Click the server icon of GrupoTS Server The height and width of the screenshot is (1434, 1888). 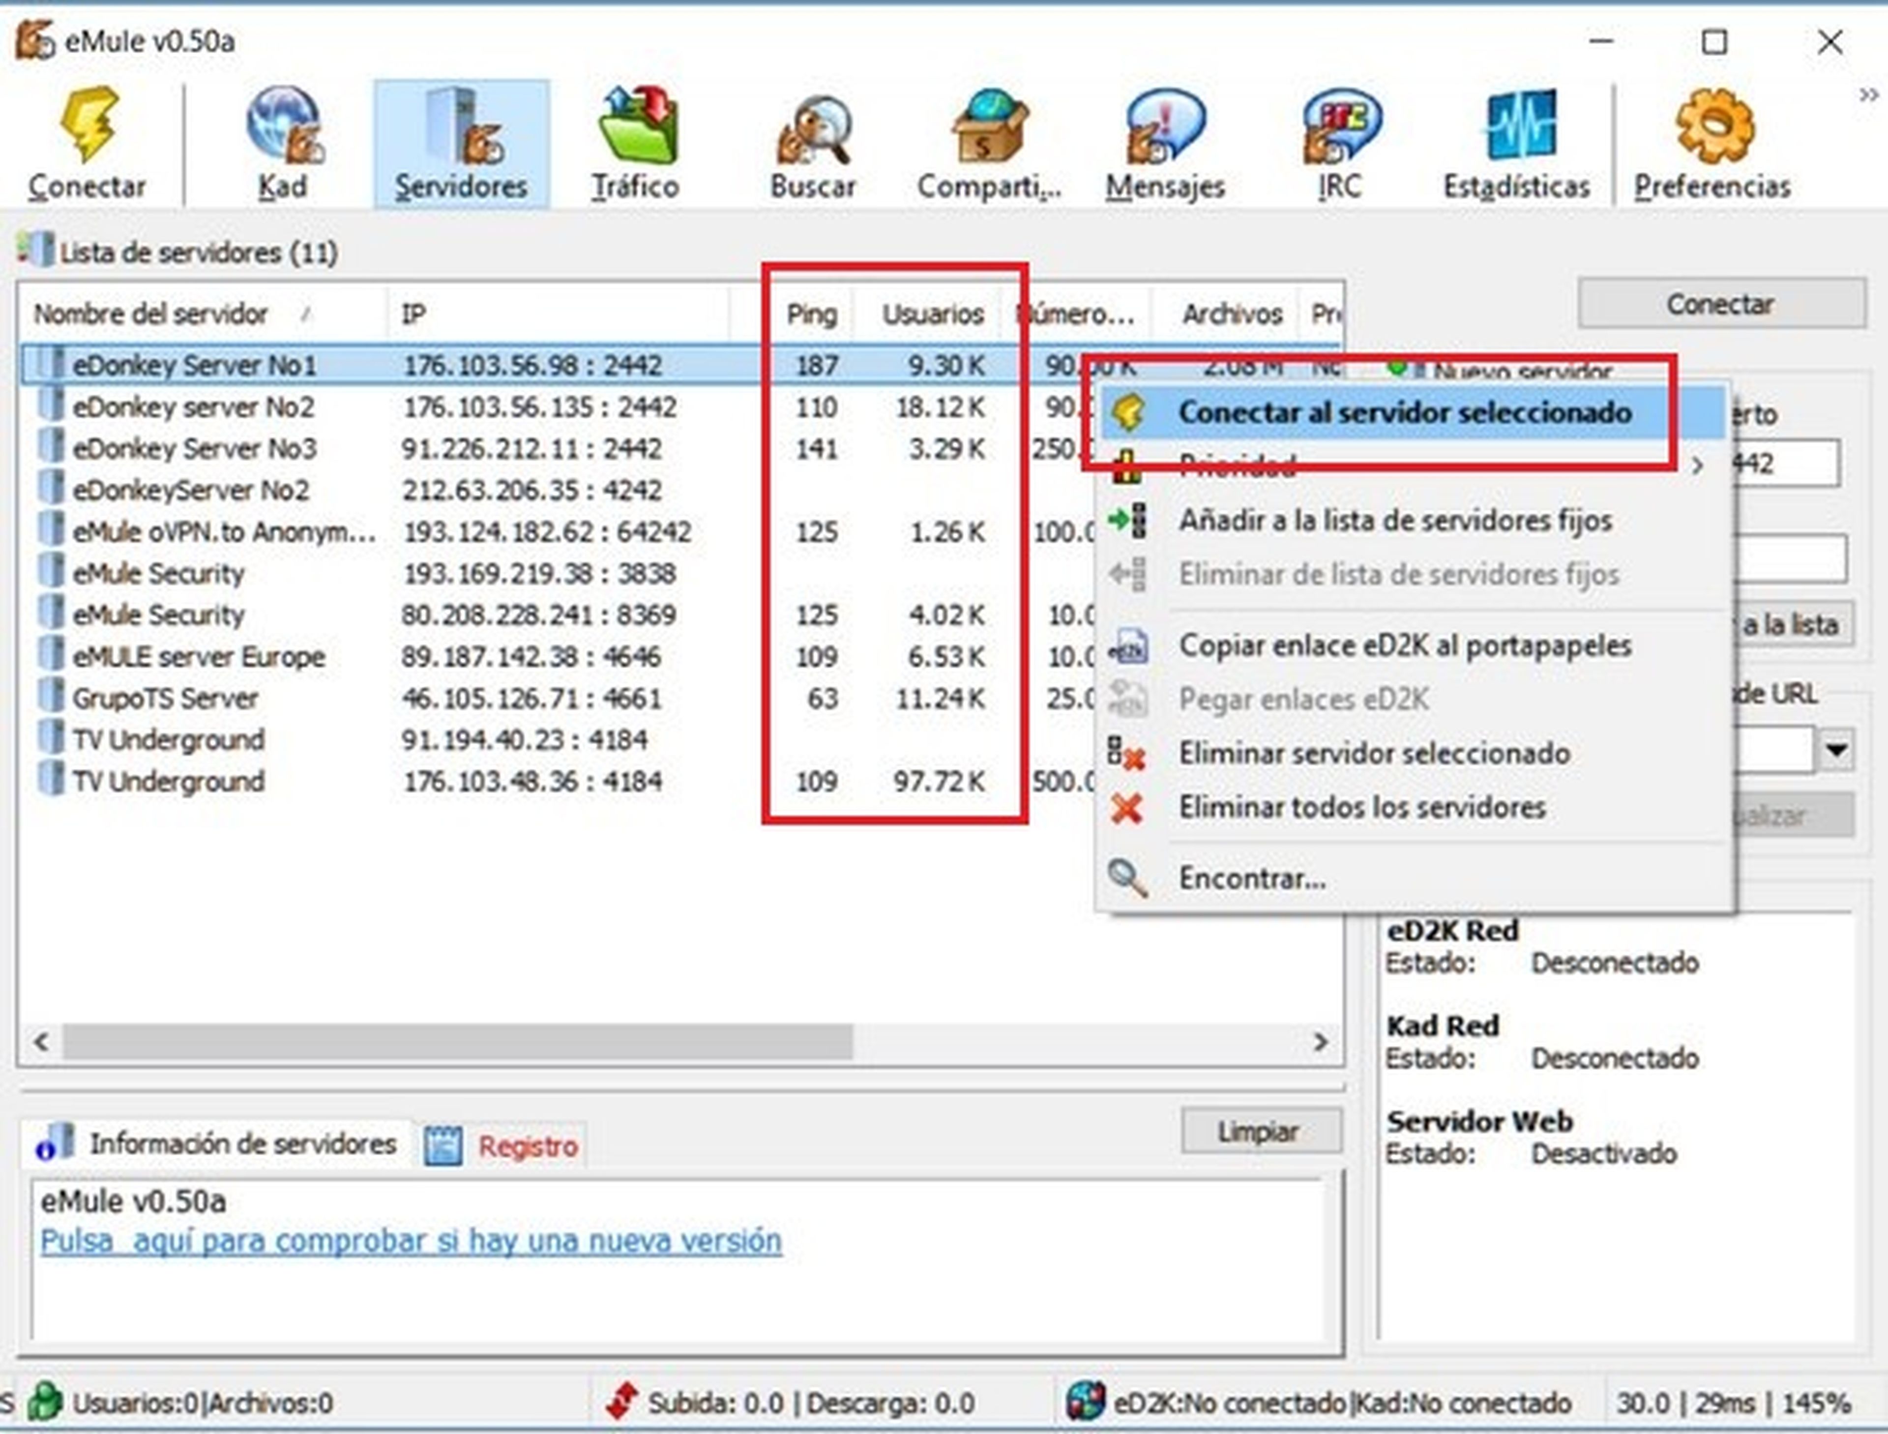51,697
